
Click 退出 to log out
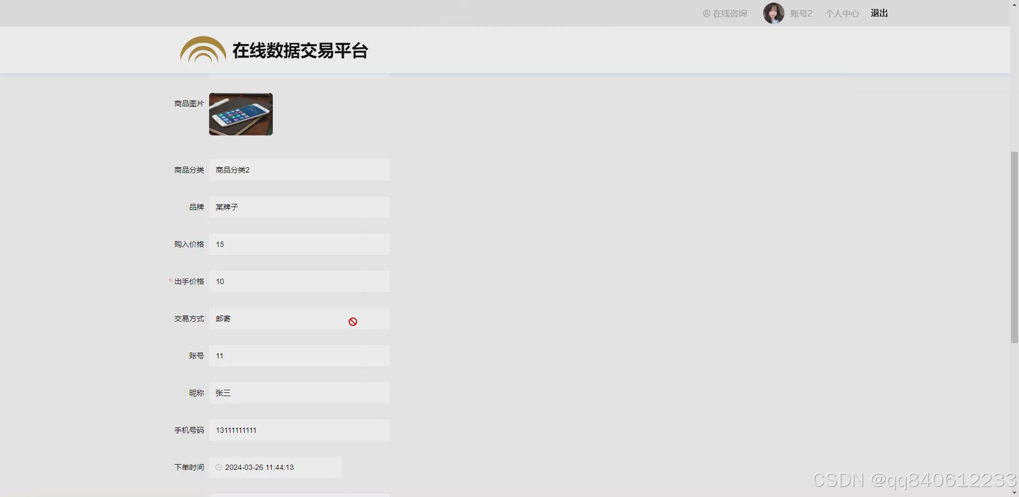point(878,13)
